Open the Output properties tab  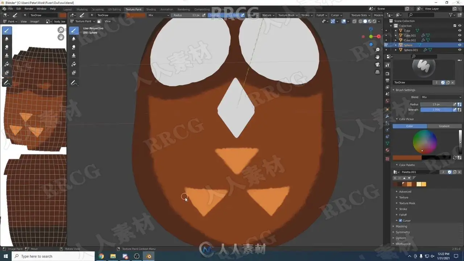(x=387, y=80)
